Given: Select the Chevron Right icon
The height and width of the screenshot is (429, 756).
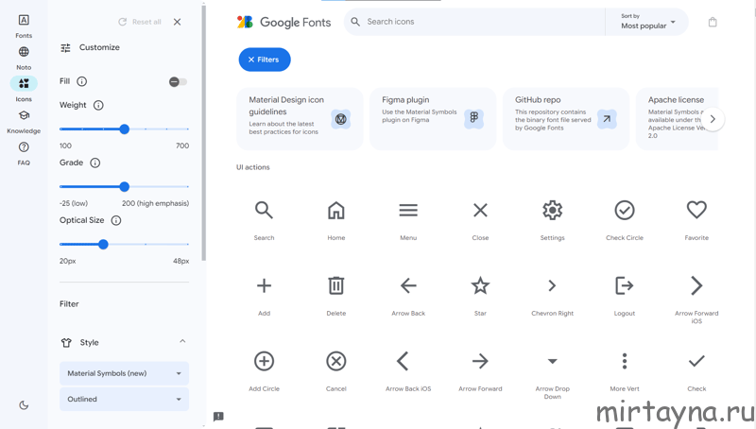Looking at the screenshot, I should click(553, 285).
